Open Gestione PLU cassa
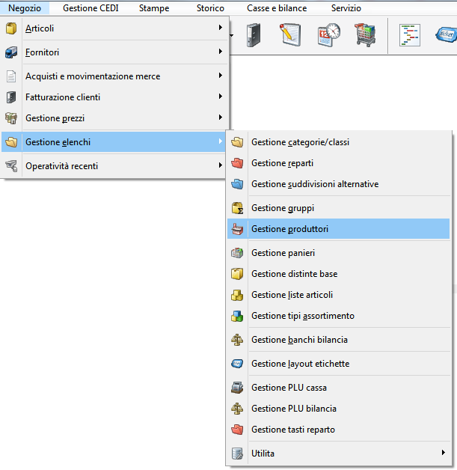The image size is (457, 470). click(289, 388)
